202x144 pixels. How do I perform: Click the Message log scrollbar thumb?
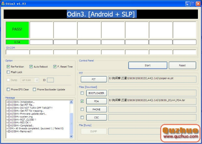point(71,123)
